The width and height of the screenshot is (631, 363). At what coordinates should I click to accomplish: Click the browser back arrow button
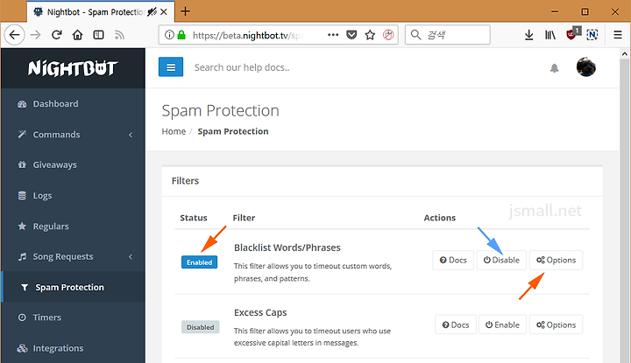(15, 35)
